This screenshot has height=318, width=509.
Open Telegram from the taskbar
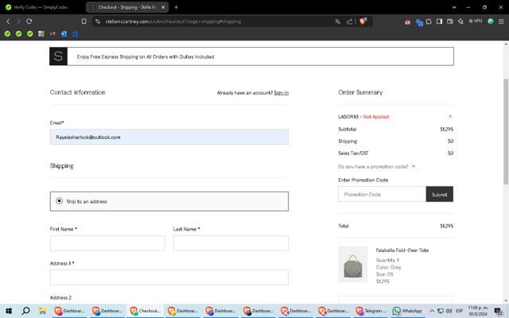pyautogui.click(x=371, y=311)
